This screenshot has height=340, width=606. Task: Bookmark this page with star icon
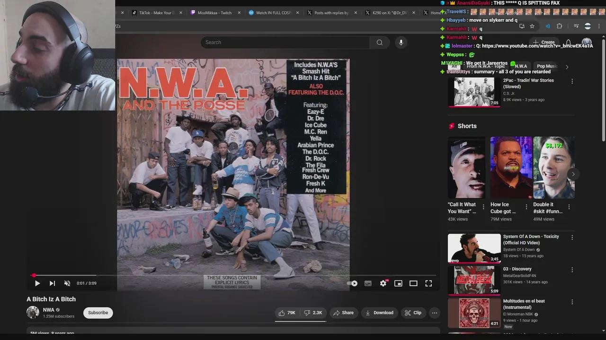532,26
